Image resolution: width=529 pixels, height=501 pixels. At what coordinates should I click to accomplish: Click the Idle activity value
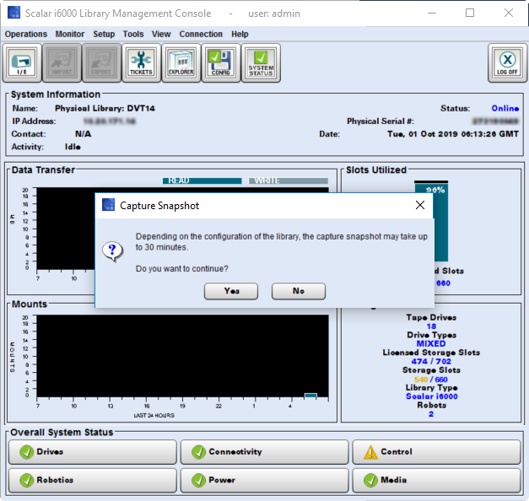pyautogui.click(x=73, y=147)
